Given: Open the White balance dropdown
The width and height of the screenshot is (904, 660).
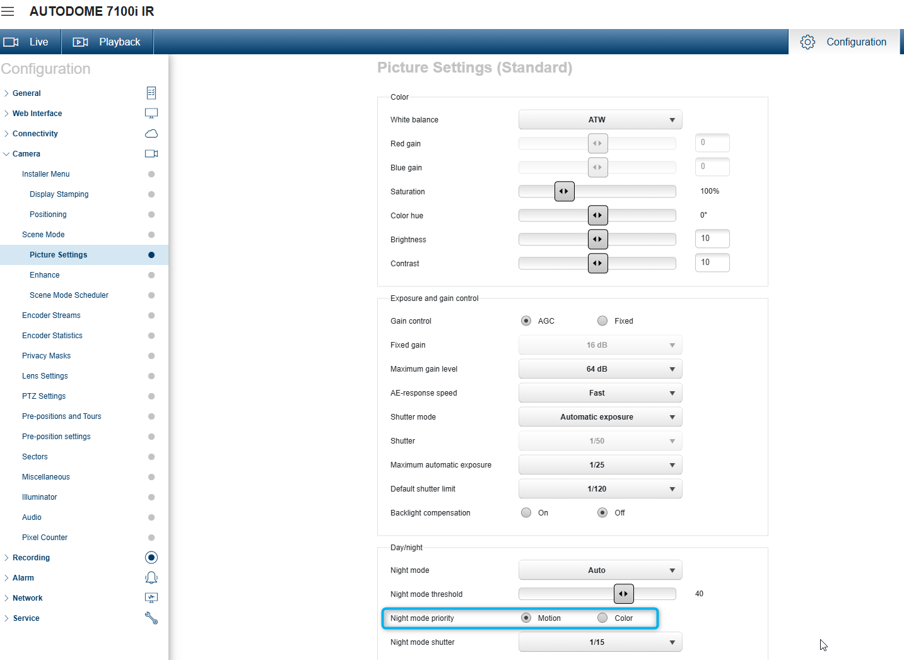Looking at the screenshot, I should click(x=600, y=120).
